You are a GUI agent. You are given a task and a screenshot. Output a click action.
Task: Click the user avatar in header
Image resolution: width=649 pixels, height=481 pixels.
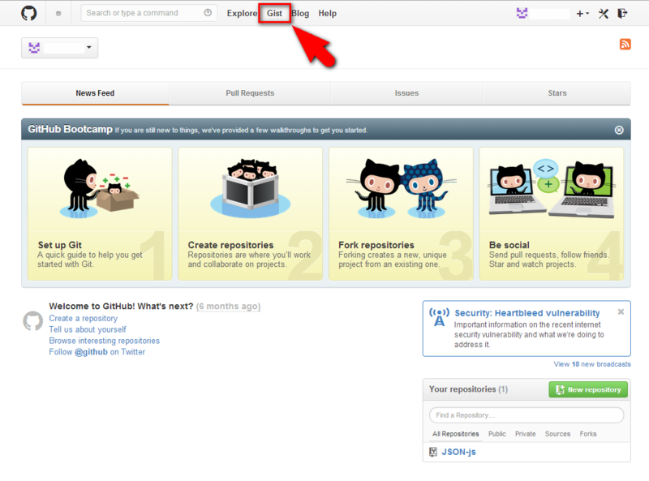click(522, 13)
